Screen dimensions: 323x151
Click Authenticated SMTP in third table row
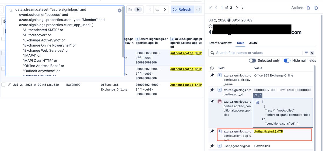(x=186, y=85)
